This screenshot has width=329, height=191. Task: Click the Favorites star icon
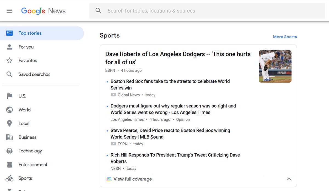click(x=10, y=60)
